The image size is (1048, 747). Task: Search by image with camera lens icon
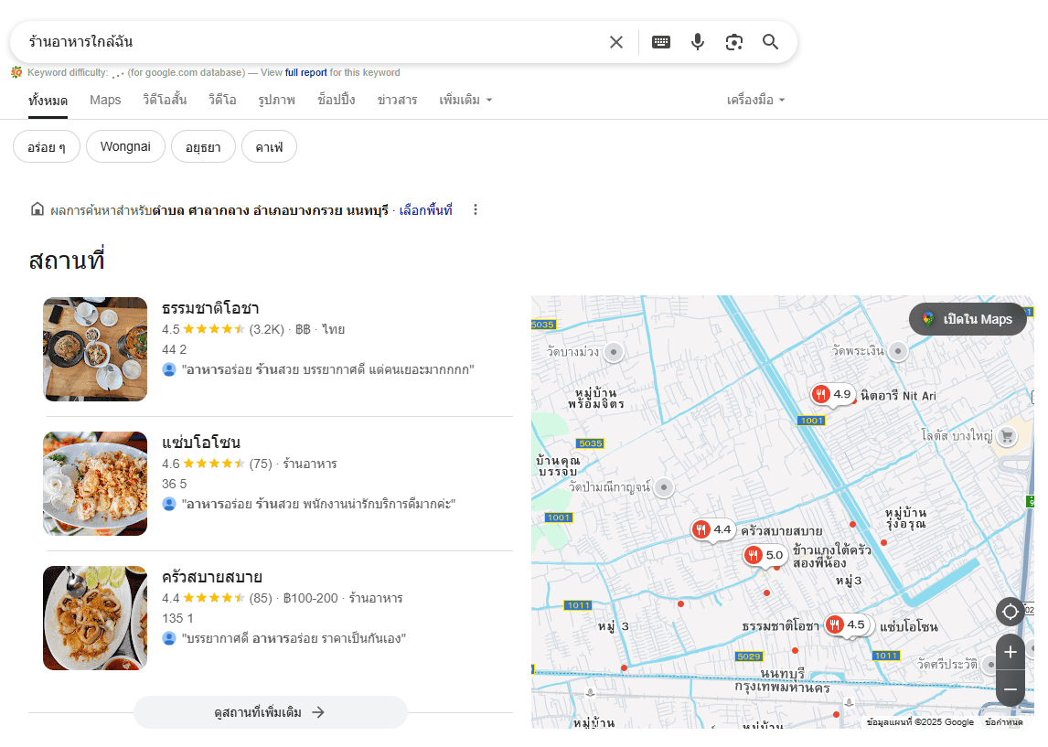coord(733,42)
